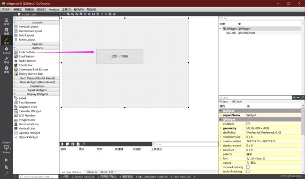Image resolution: width=305 pixels, height=179 pixels.
Task: Apply Lay Out Vertically toolbar icon
Action: pos(89,14)
